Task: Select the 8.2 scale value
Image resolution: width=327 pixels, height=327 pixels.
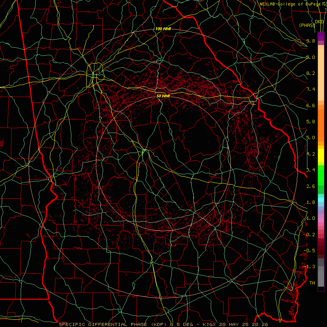Action: click(x=311, y=73)
